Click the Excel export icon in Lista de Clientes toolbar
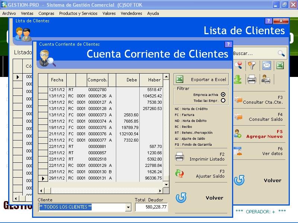Viewport: 298px width, 223px height. (x=280, y=66)
